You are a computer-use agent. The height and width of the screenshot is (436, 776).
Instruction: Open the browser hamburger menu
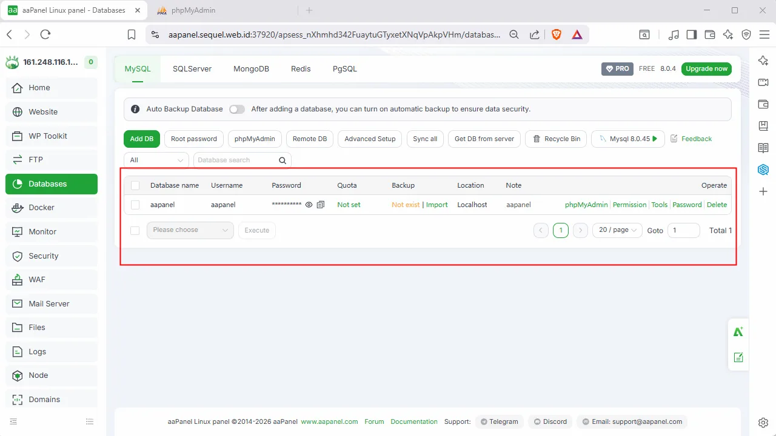764,35
